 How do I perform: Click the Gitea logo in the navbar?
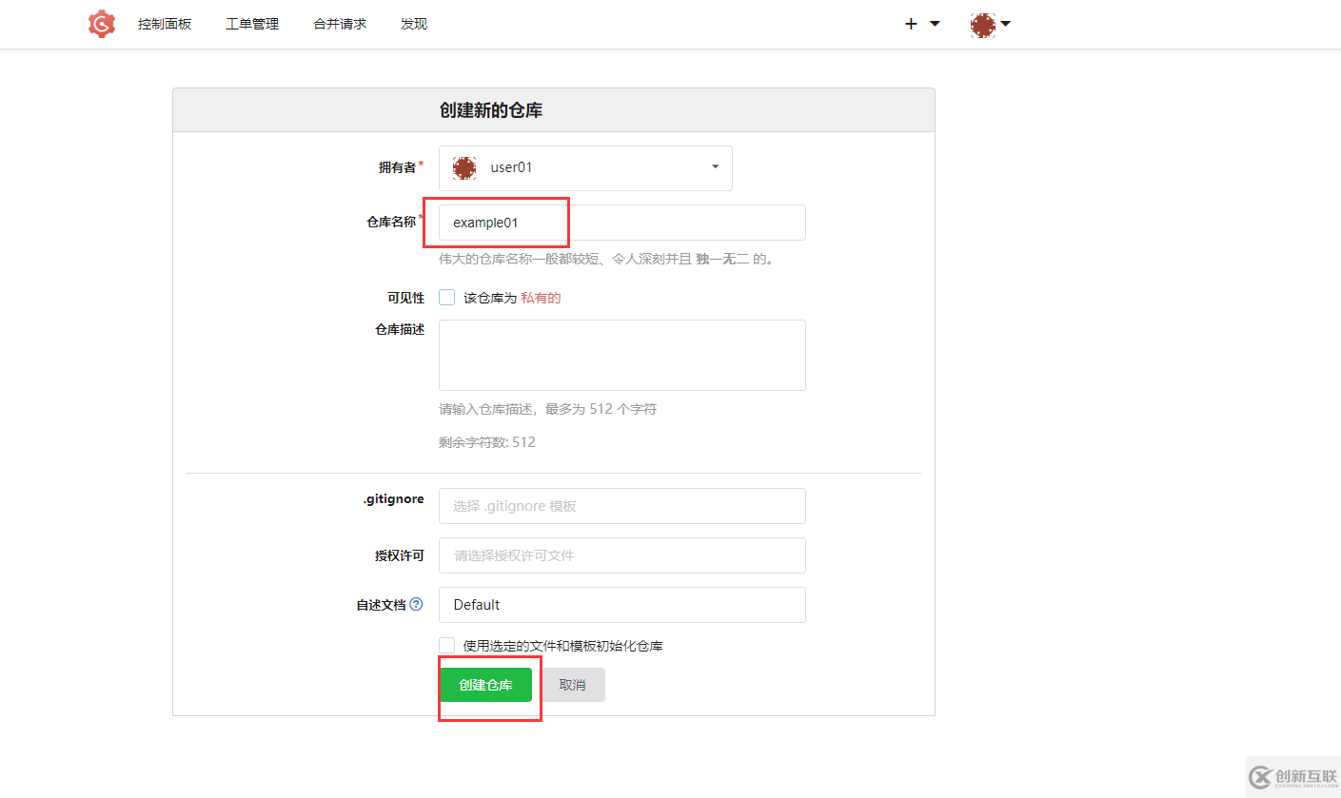tap(102, 24)
